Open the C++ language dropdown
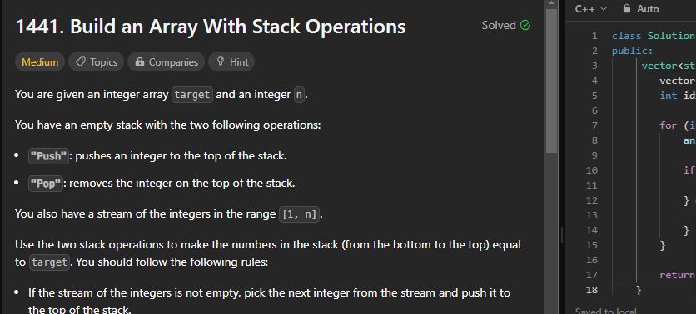696x314 pixels. [x=591, y=8]
